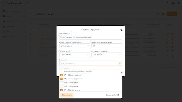Click Поиск field in source dropdown
This screenshot has height=102, width=182.
[x=90, y=69]
